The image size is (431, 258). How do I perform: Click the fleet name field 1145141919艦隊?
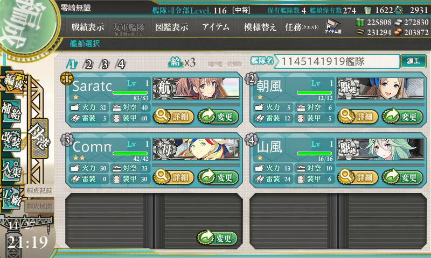337,61
